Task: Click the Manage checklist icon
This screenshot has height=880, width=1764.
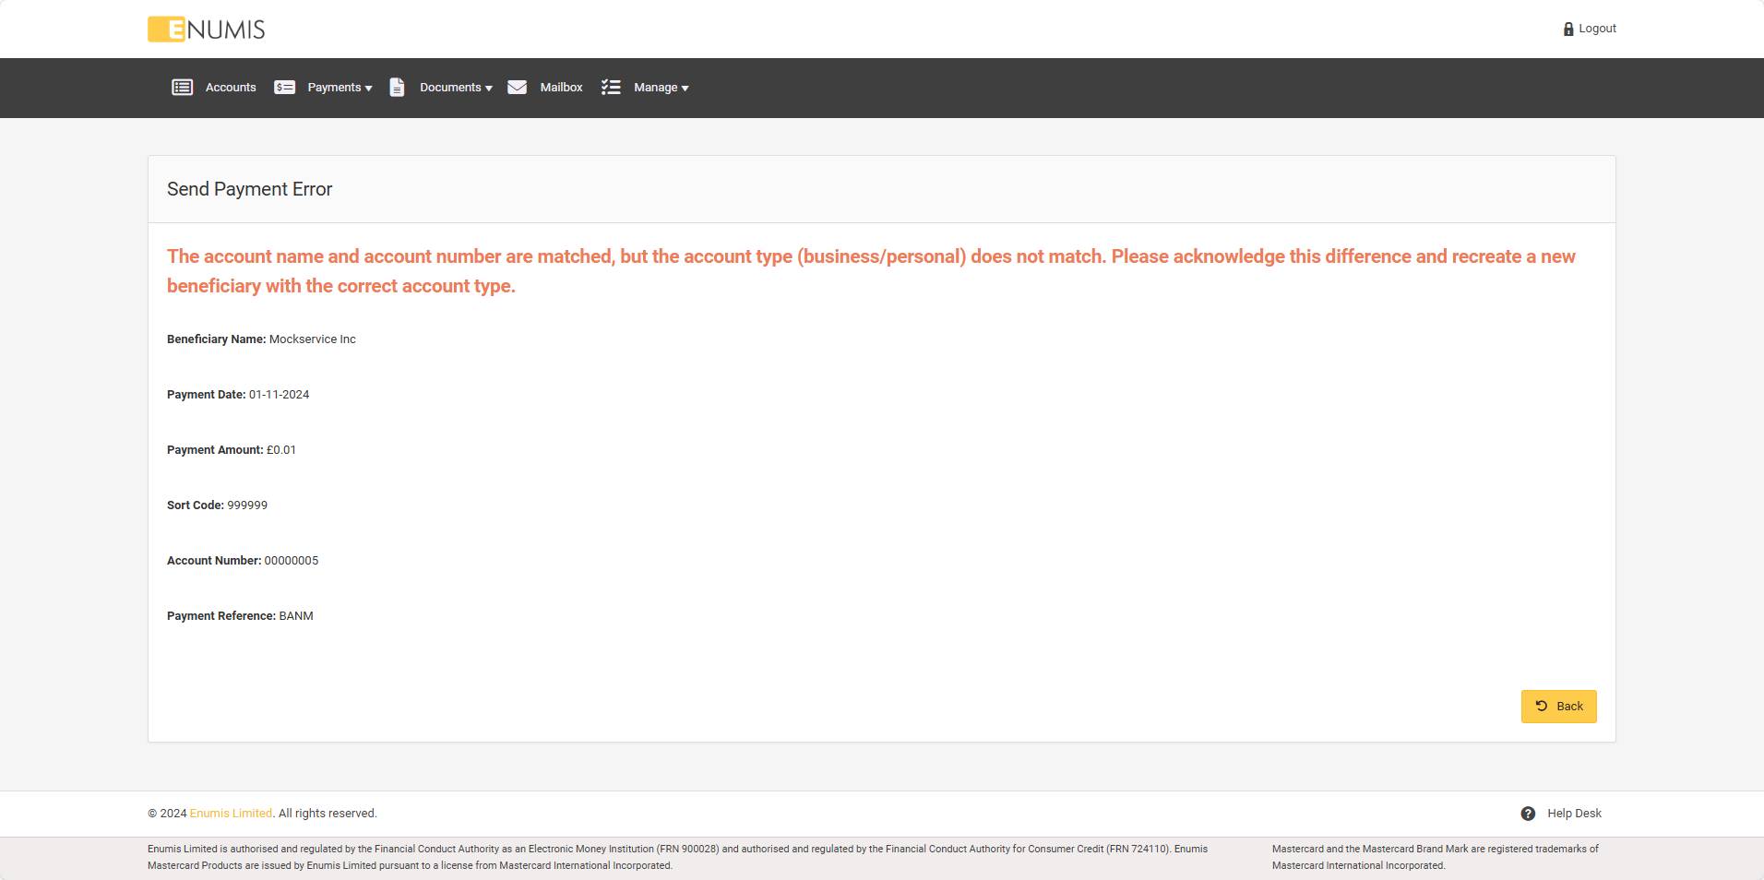Action: [611, 88]
